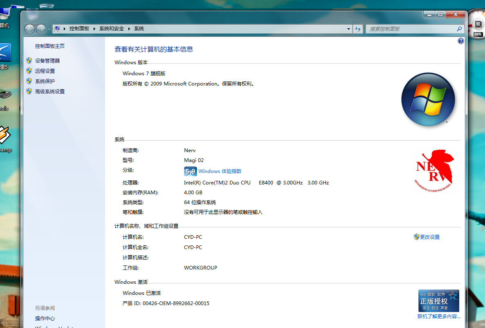This screenshot has height=328, width=485.
Task: Click the 4.00 GB RAM value
Action: tap(193, 193)
